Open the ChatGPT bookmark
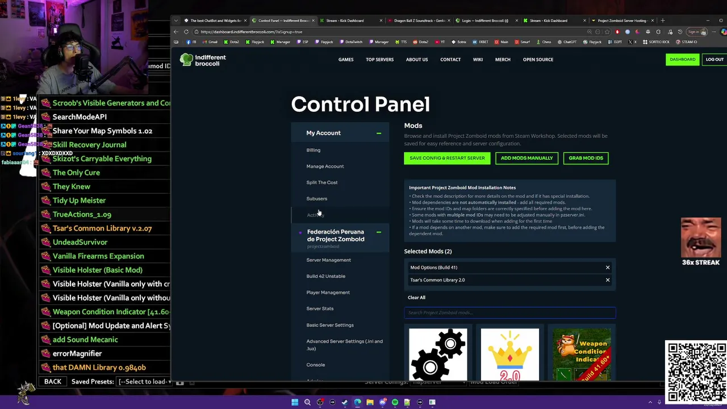727x409 pixels. (567, 42)
